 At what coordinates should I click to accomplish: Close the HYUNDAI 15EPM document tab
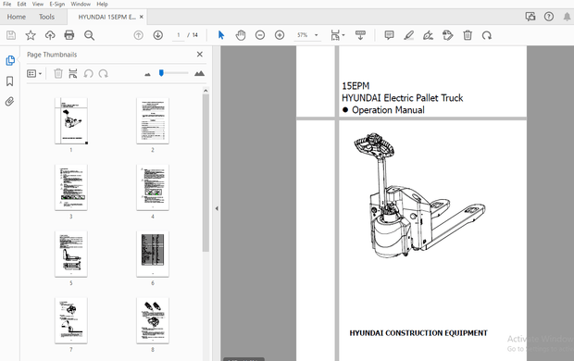click(142, 17)
